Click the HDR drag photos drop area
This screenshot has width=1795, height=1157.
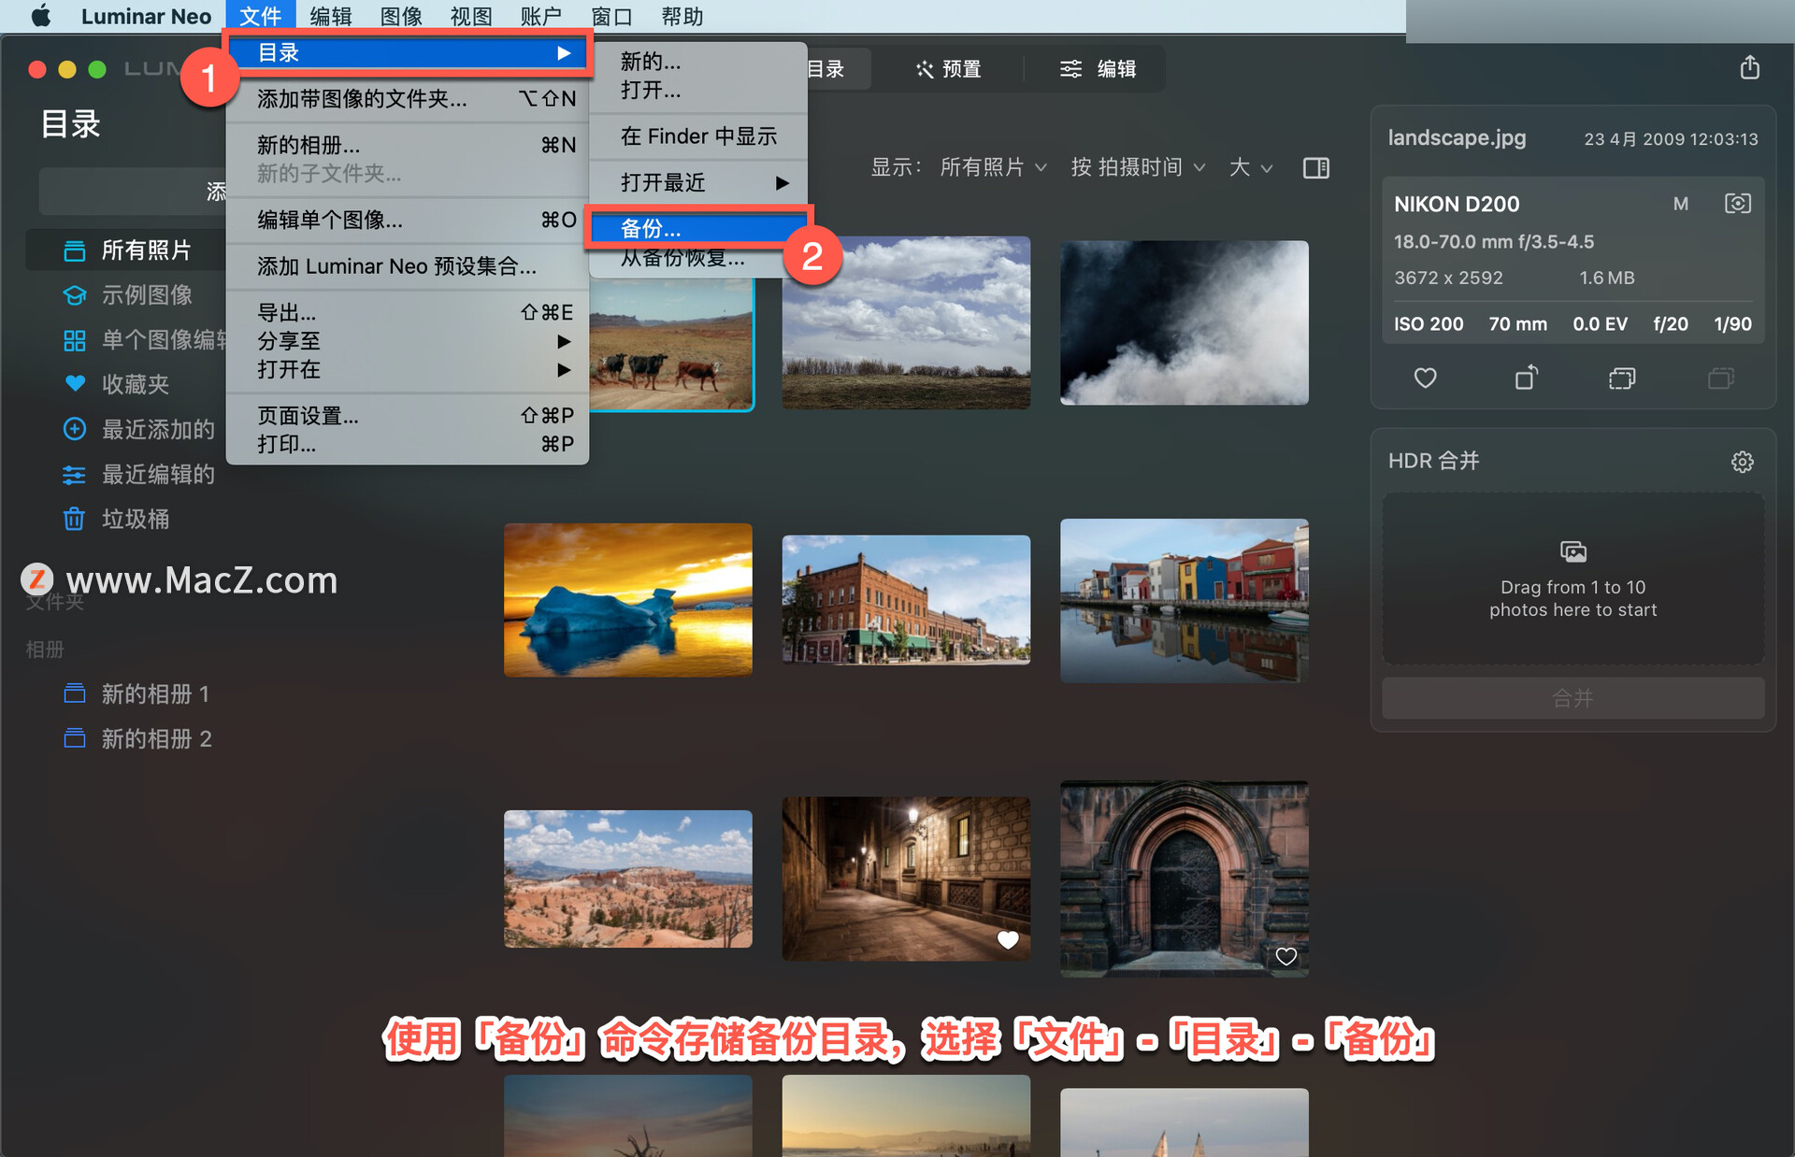(1572, 579)
